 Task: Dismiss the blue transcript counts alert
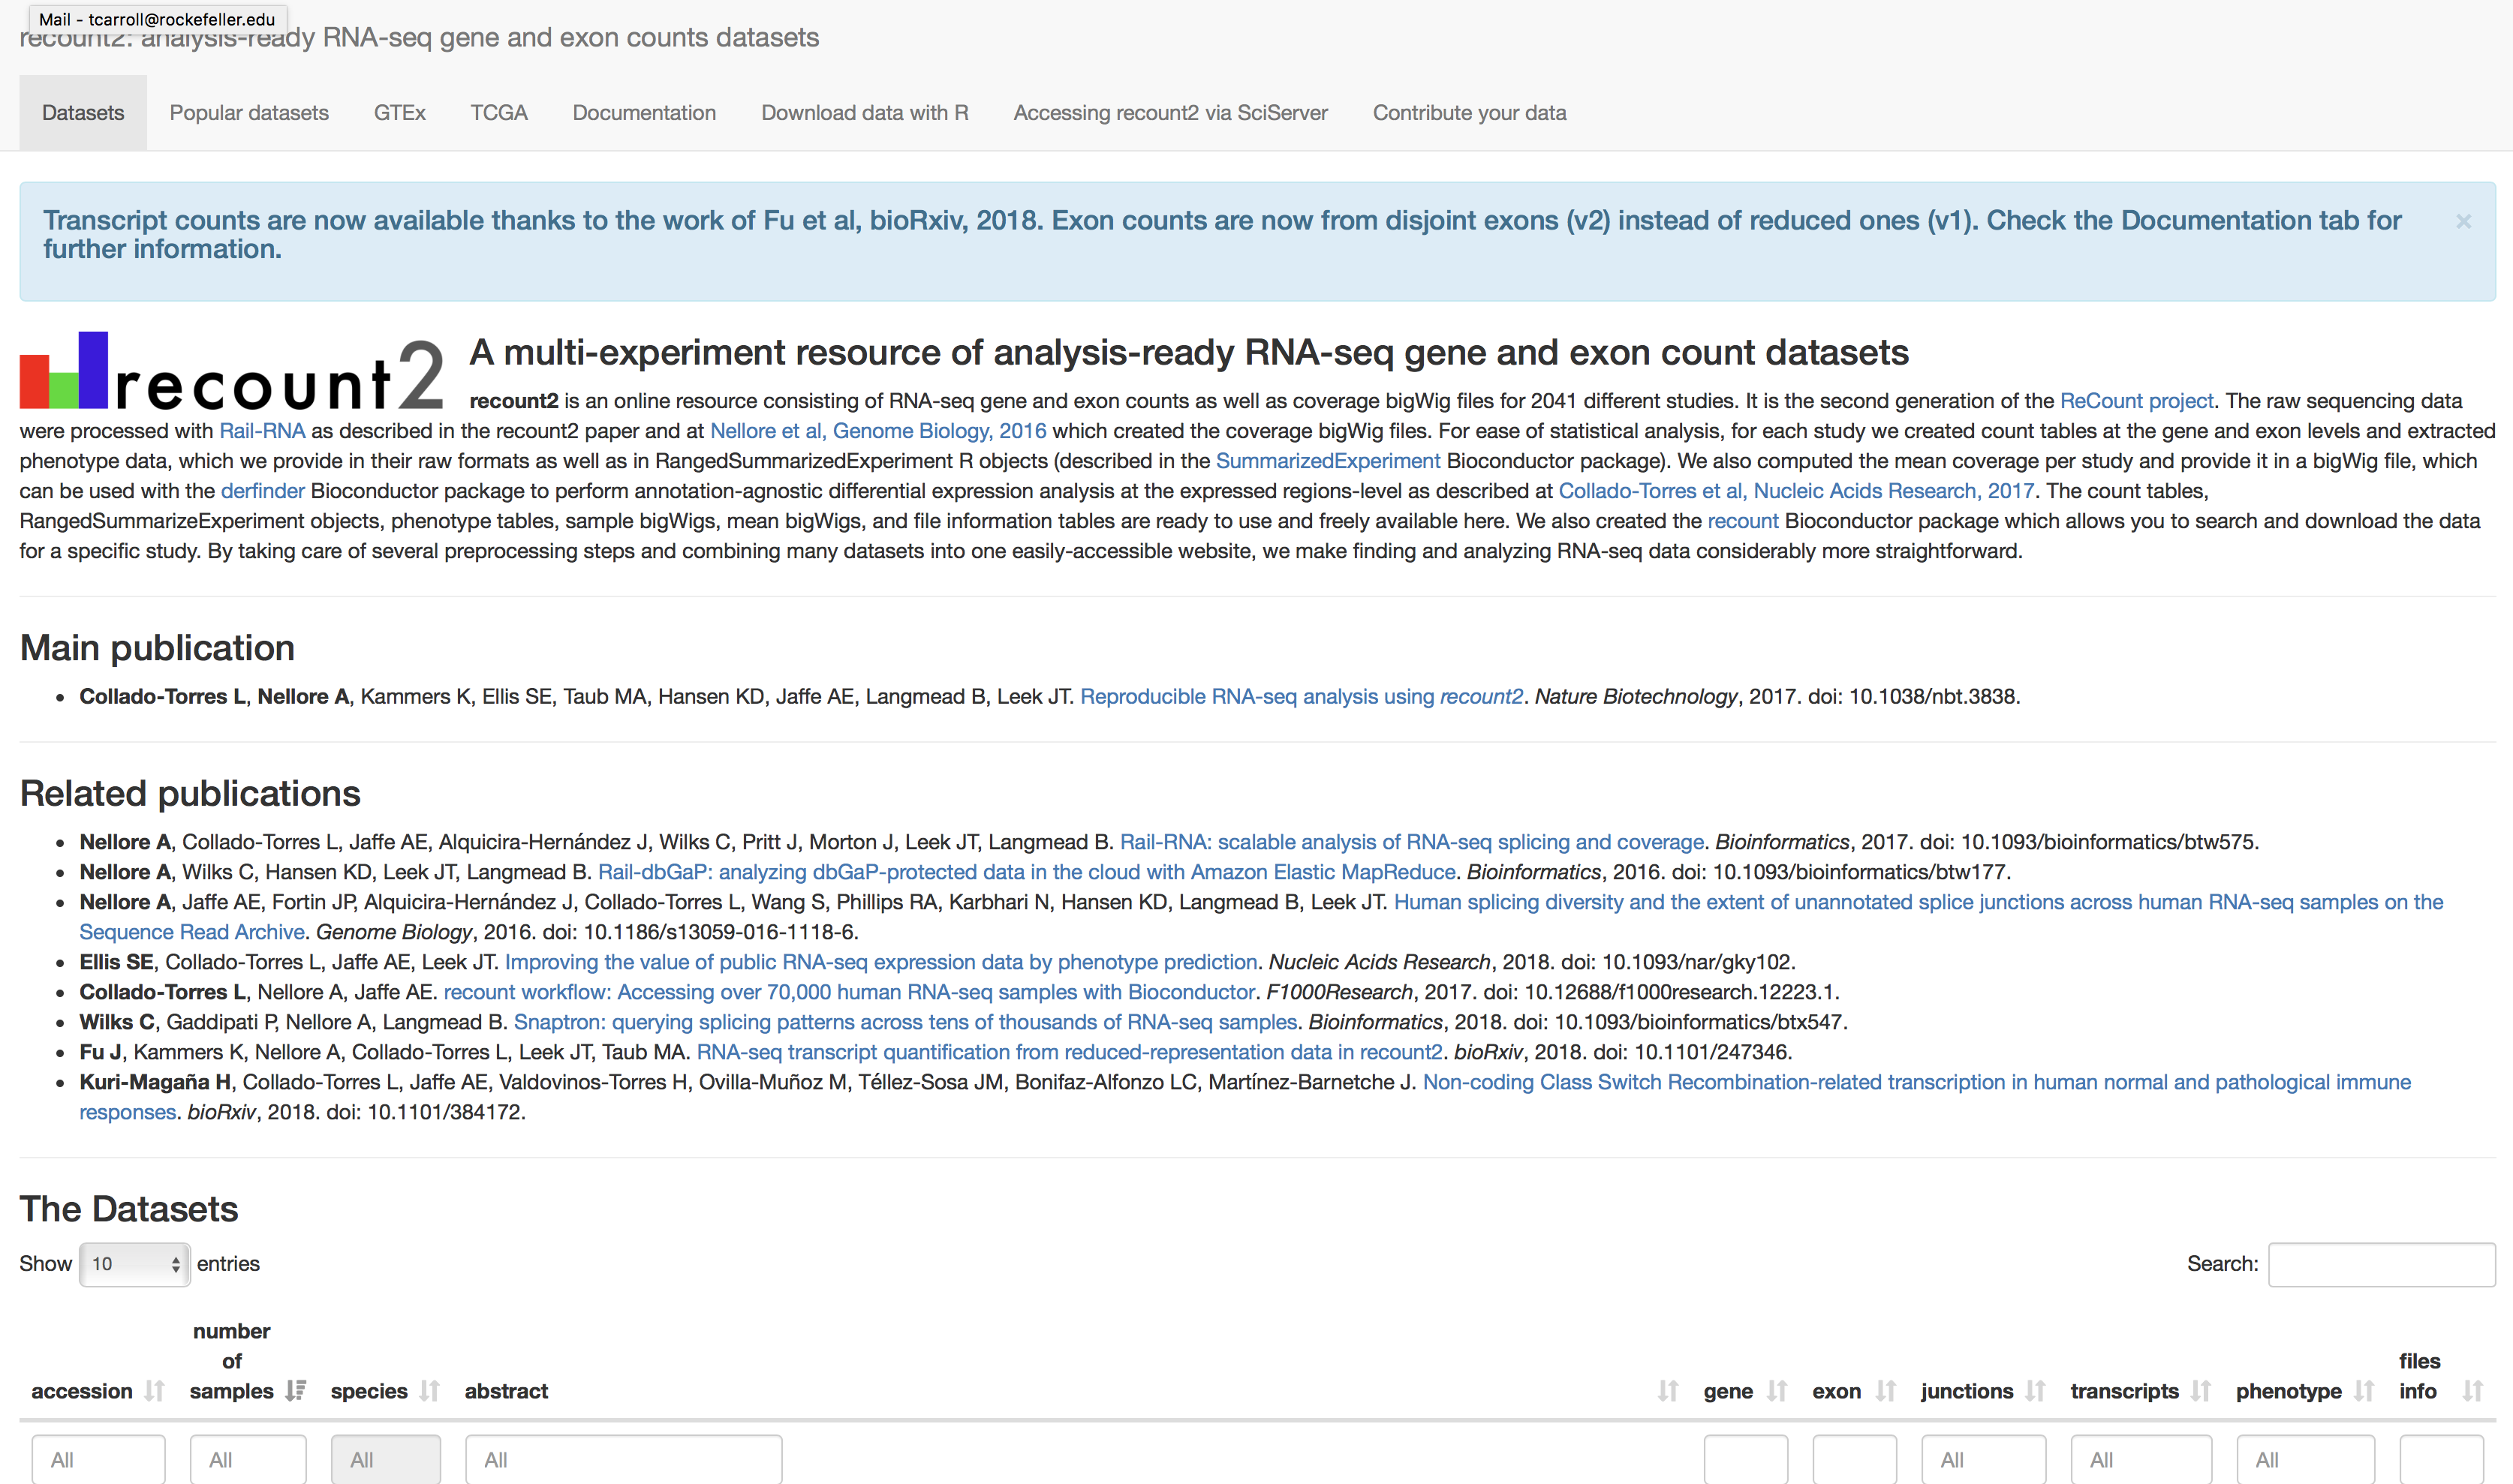click(2463, 221)
